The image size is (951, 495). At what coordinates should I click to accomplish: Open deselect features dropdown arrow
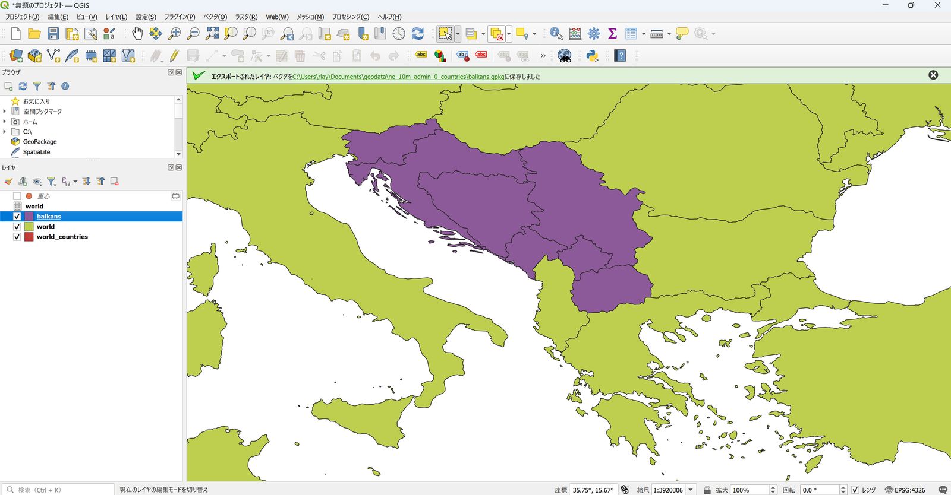(509, 34)
